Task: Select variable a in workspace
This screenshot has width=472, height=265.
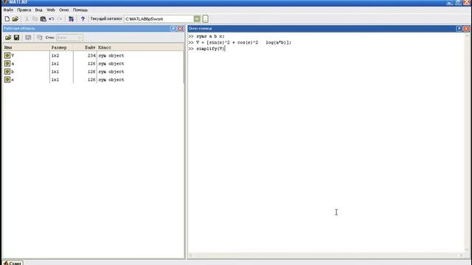Action: [13, 64]
